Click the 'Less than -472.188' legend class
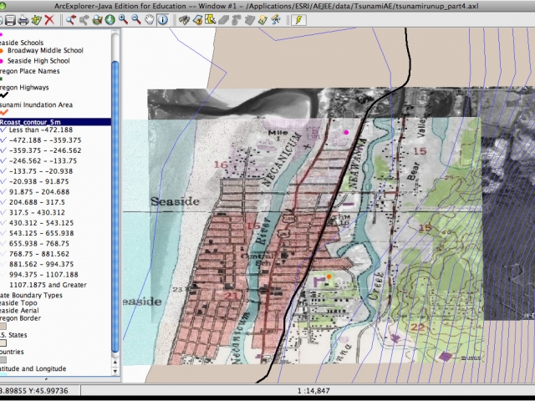This screenshot has height=401, width=535. [41, 130]
